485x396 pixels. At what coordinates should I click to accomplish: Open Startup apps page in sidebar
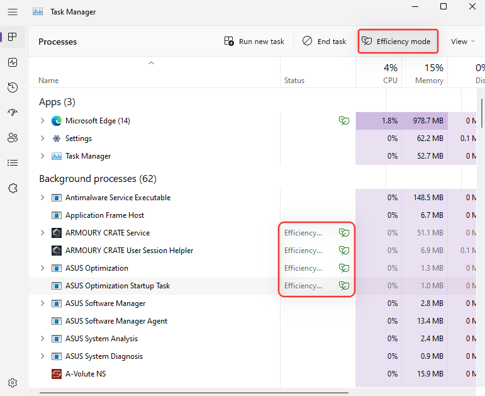(x=13, y=113)
